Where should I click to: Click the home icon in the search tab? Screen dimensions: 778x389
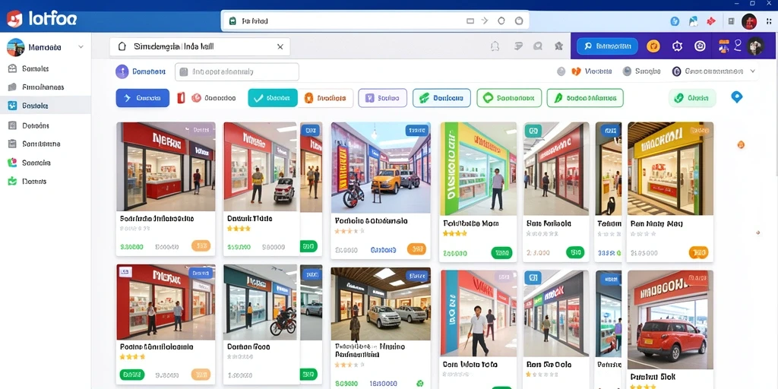tap(122, 46)
